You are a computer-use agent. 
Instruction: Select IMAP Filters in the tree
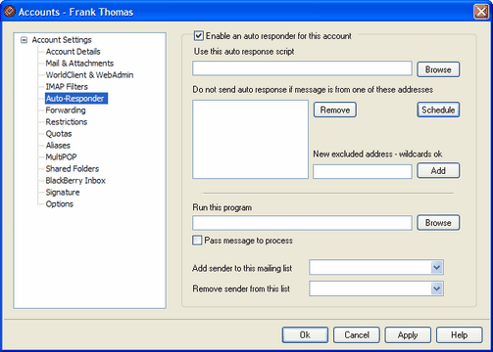[67, 87]
